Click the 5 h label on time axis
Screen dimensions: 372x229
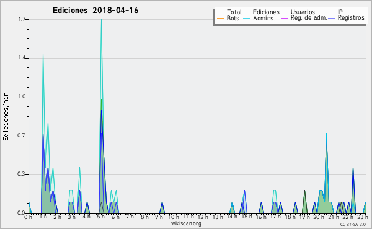tap(101, 217)
